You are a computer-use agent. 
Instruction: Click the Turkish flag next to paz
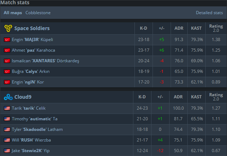pyautogui.click(x=7, y=50)
